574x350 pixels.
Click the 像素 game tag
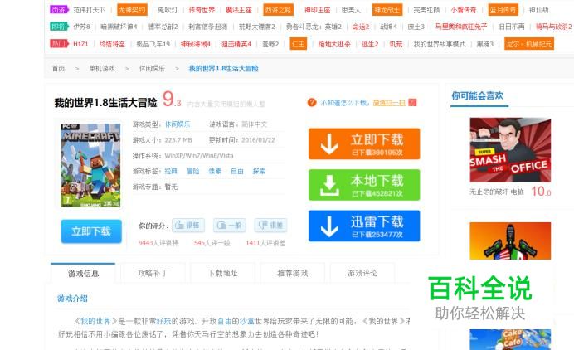215,171
